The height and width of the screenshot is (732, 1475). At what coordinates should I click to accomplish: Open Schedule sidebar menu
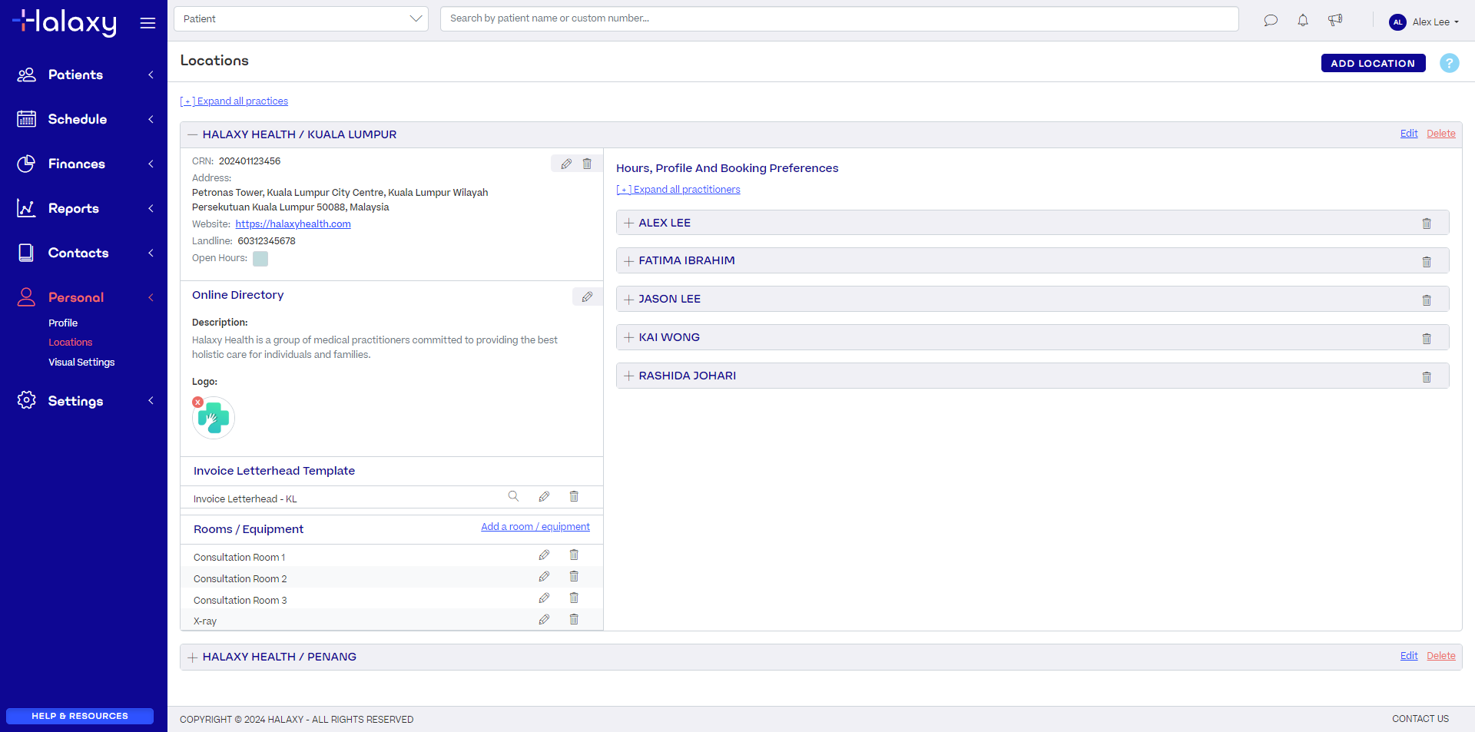(84, 119)
